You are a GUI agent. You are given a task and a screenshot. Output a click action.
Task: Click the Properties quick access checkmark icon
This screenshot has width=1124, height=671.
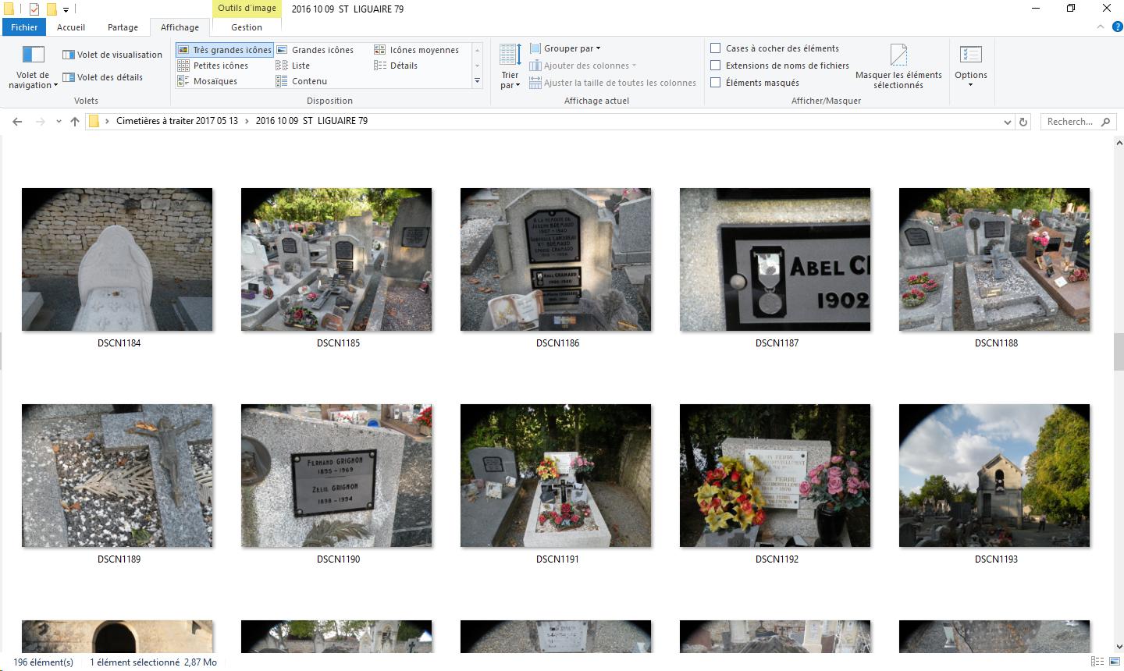coord(34,9)
